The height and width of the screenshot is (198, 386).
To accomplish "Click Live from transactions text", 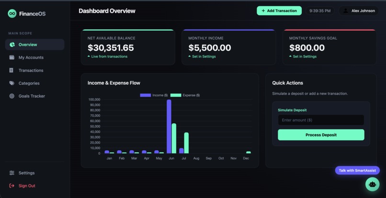I will pyautogui.click(x=109, y=56).
